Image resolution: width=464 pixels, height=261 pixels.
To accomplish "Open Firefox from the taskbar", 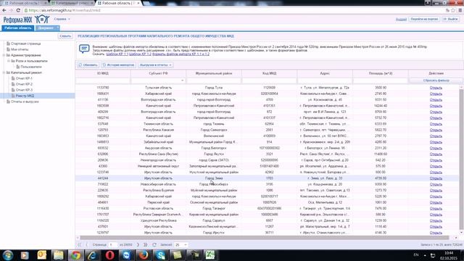I will click(x=144, y=255).
